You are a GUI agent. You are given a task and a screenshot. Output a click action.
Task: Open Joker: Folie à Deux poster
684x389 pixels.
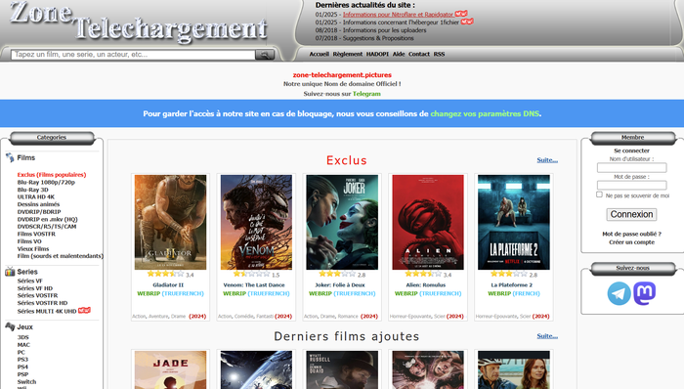tap(342, 222)
